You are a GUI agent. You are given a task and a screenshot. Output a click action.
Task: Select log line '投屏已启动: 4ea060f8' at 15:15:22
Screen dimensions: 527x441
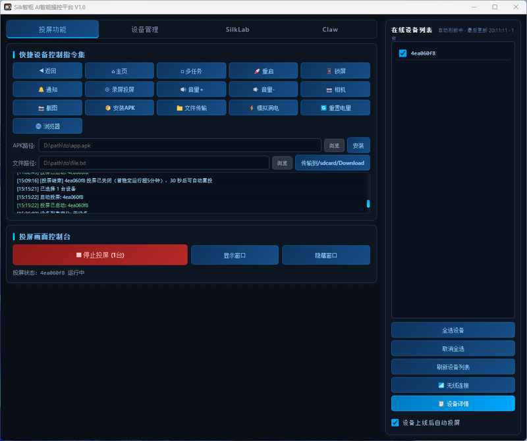53,205
